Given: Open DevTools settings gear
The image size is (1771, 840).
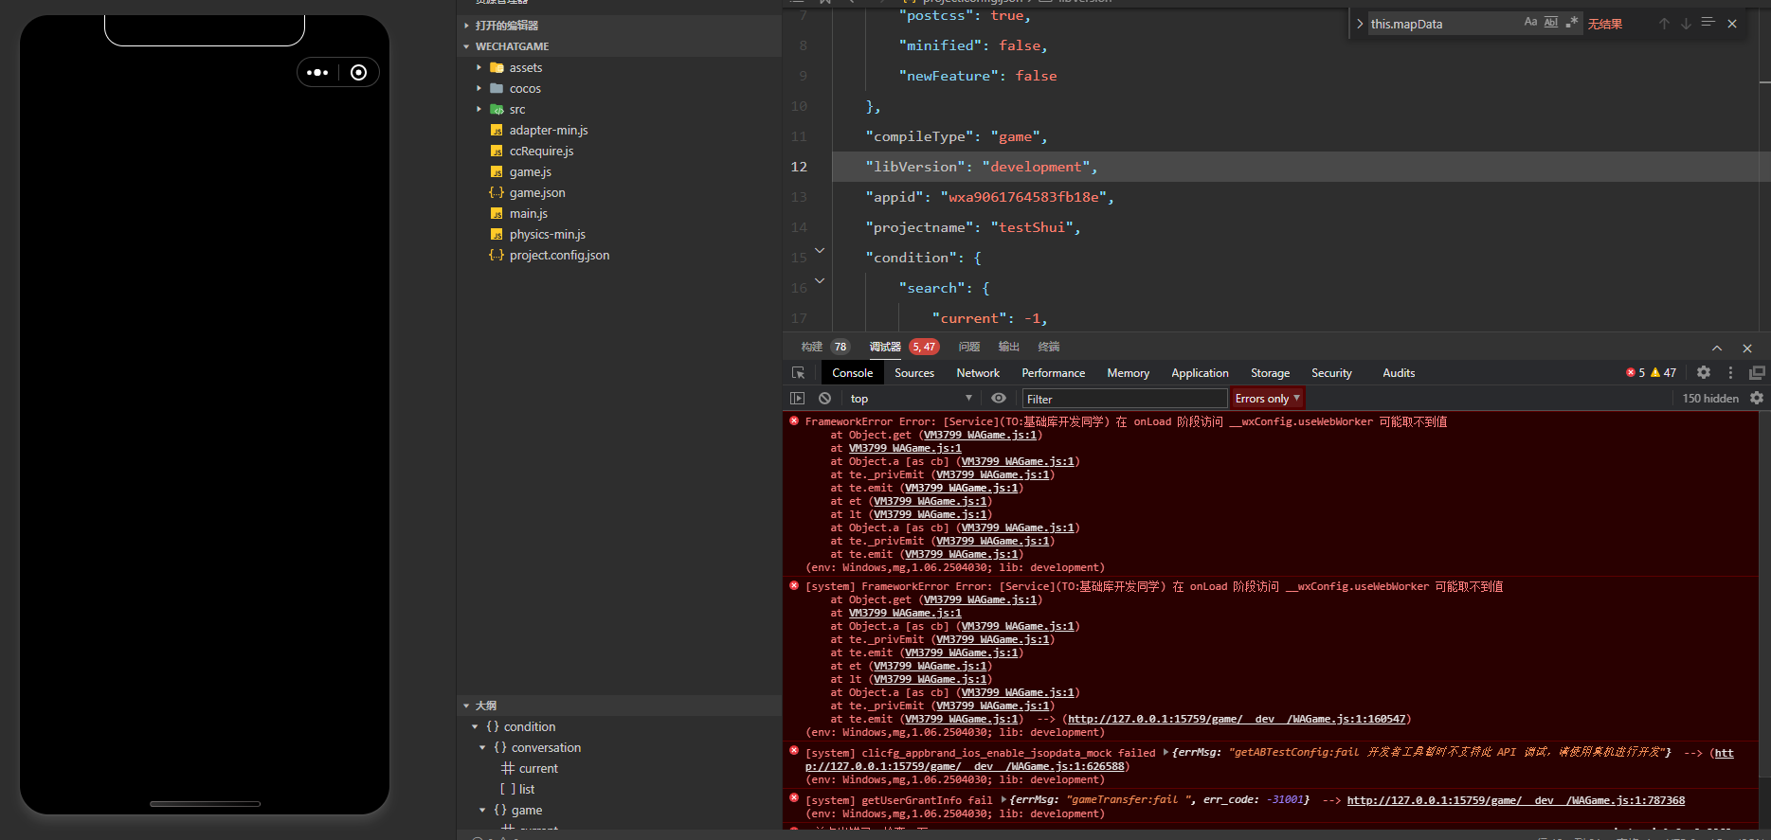Looking at the screenshot, I should 1704,373.
